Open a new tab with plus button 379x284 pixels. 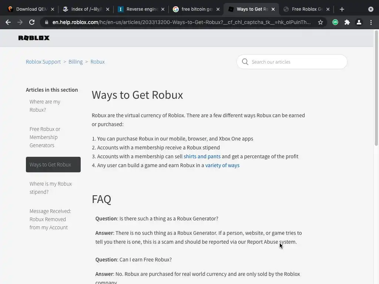(x=342, y=9)
